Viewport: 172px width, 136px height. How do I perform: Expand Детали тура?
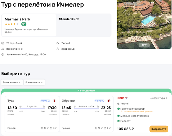[x=159, y=98]
